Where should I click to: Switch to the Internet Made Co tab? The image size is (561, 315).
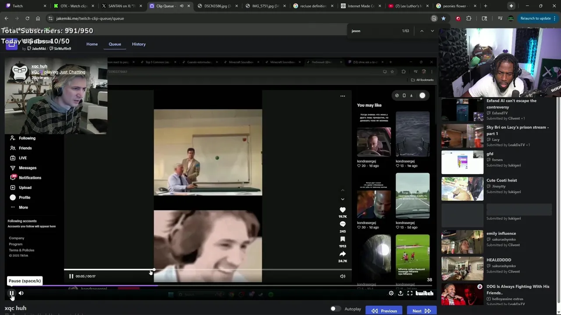pyautogui.click(x=361, y=6)
